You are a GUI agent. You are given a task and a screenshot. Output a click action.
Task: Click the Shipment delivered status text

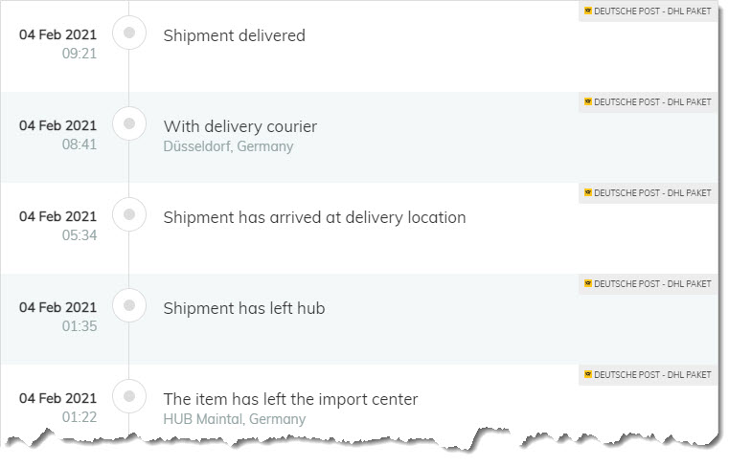234,36
